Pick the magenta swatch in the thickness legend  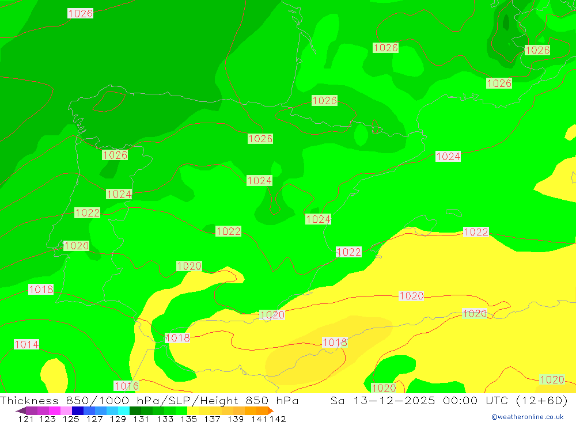(x=54, y=410)
